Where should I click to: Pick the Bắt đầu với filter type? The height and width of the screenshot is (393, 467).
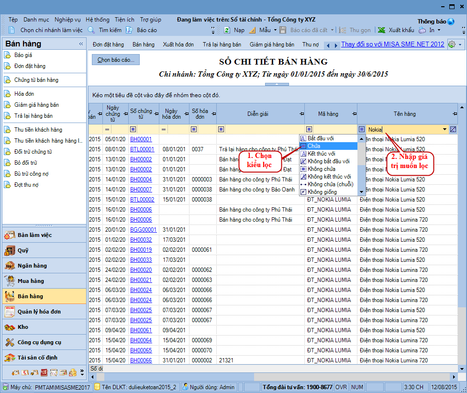pyautogui.click(x=321, y=138)
